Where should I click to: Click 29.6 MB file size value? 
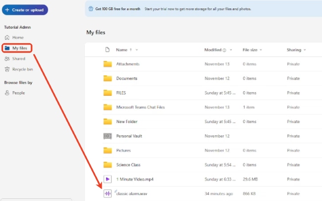(x=250, y=179)
